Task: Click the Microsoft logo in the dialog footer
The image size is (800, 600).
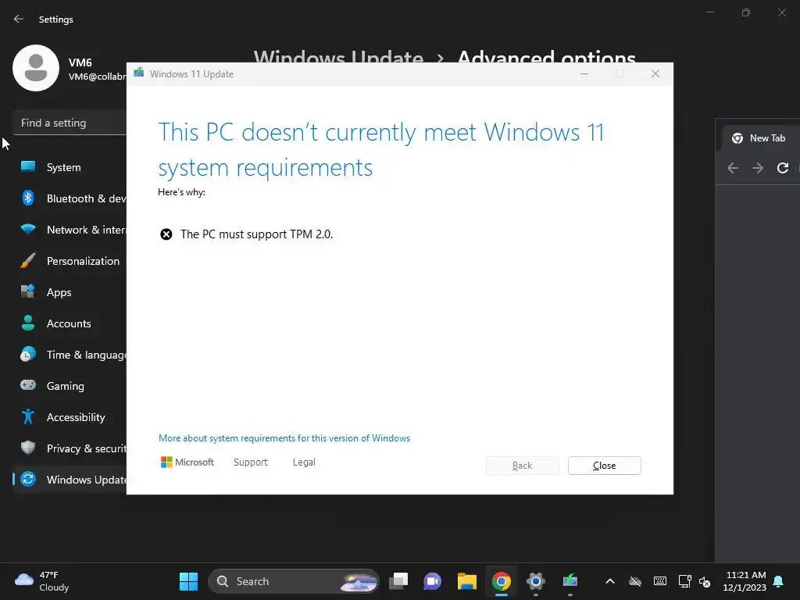Action: coord(187,462)
